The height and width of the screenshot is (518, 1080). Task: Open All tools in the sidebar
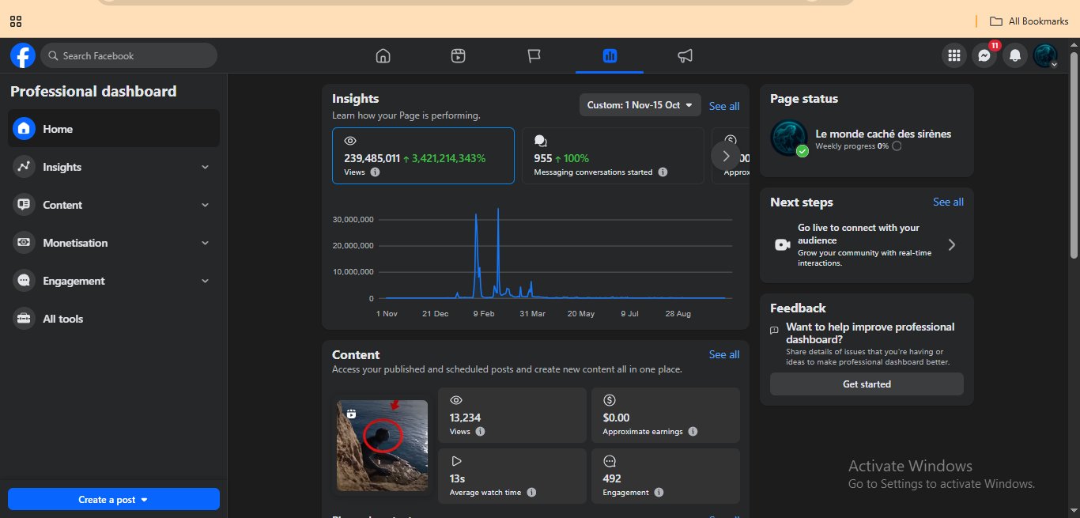point(114,319)
